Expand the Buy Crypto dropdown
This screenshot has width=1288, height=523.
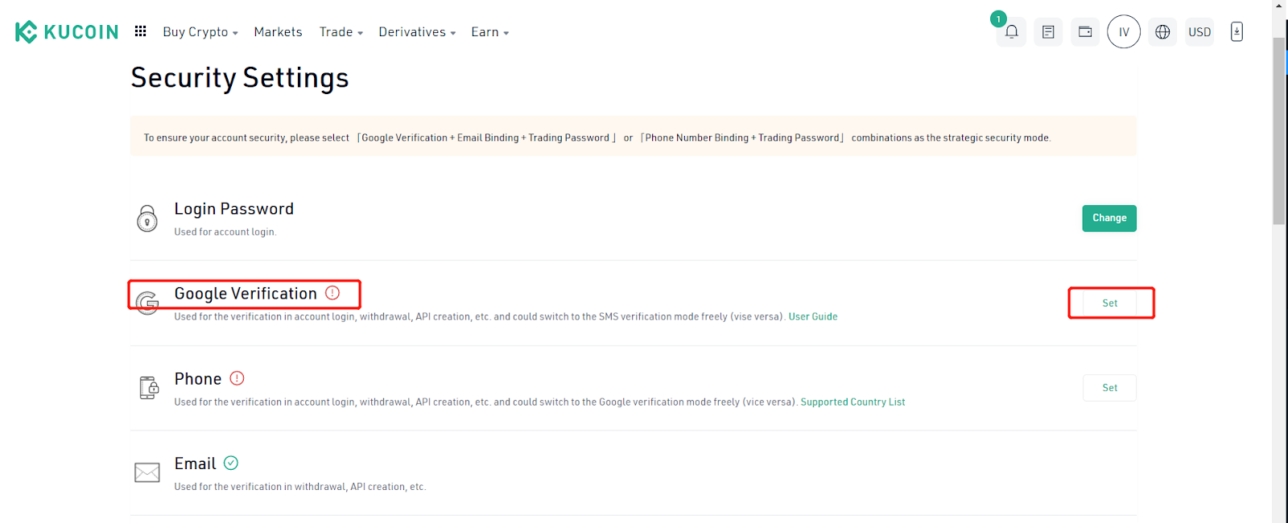[x=200, y=32]
